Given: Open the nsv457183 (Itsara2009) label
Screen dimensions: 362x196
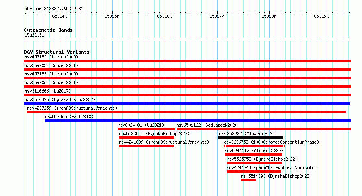Looking at the screenshot, I should pos(51,74).
